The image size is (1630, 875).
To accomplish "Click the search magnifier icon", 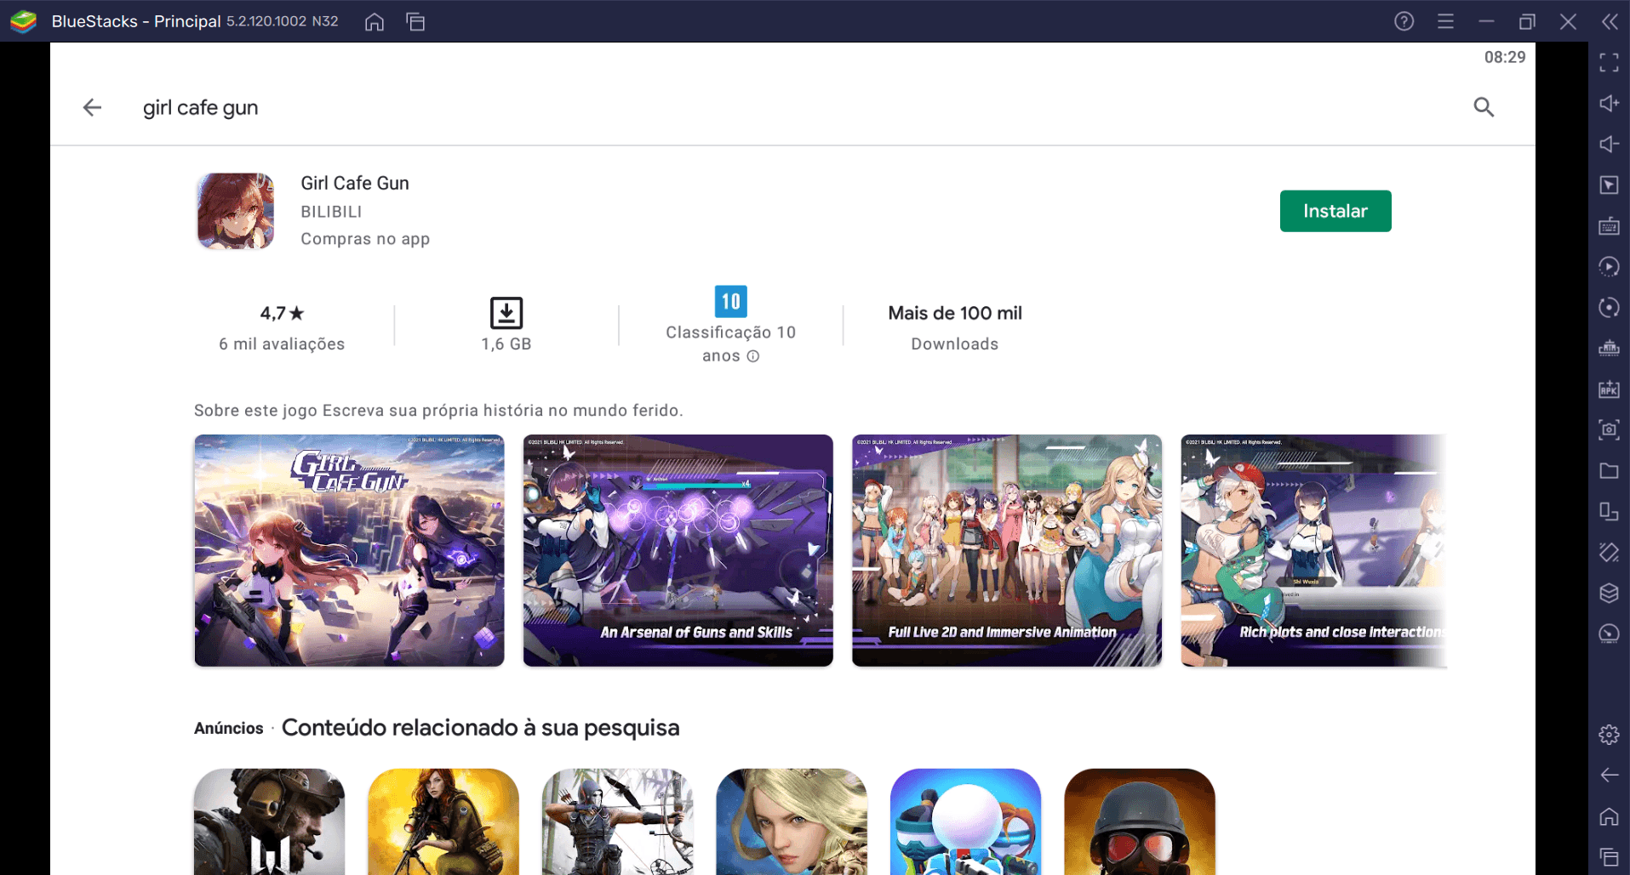I will pos(1484,107).
